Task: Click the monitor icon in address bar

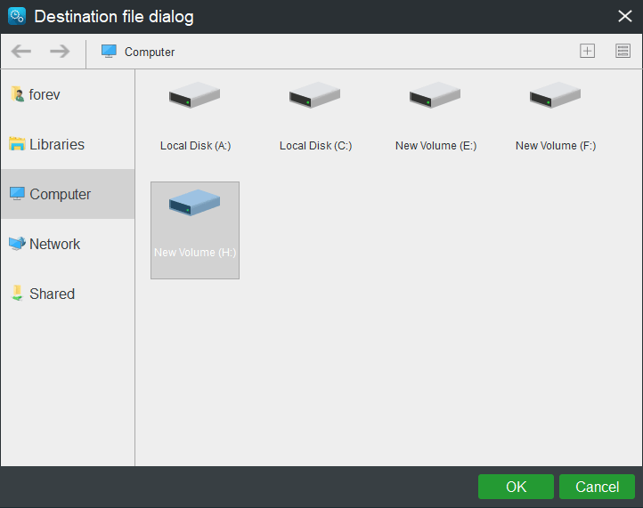Action: [109, 52]
